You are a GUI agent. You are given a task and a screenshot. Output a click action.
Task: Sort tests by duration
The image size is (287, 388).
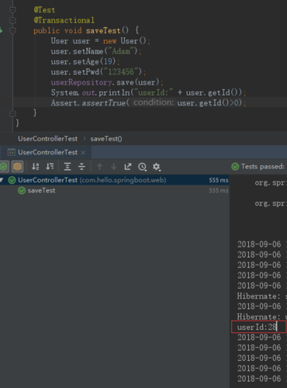pos(50,167)
